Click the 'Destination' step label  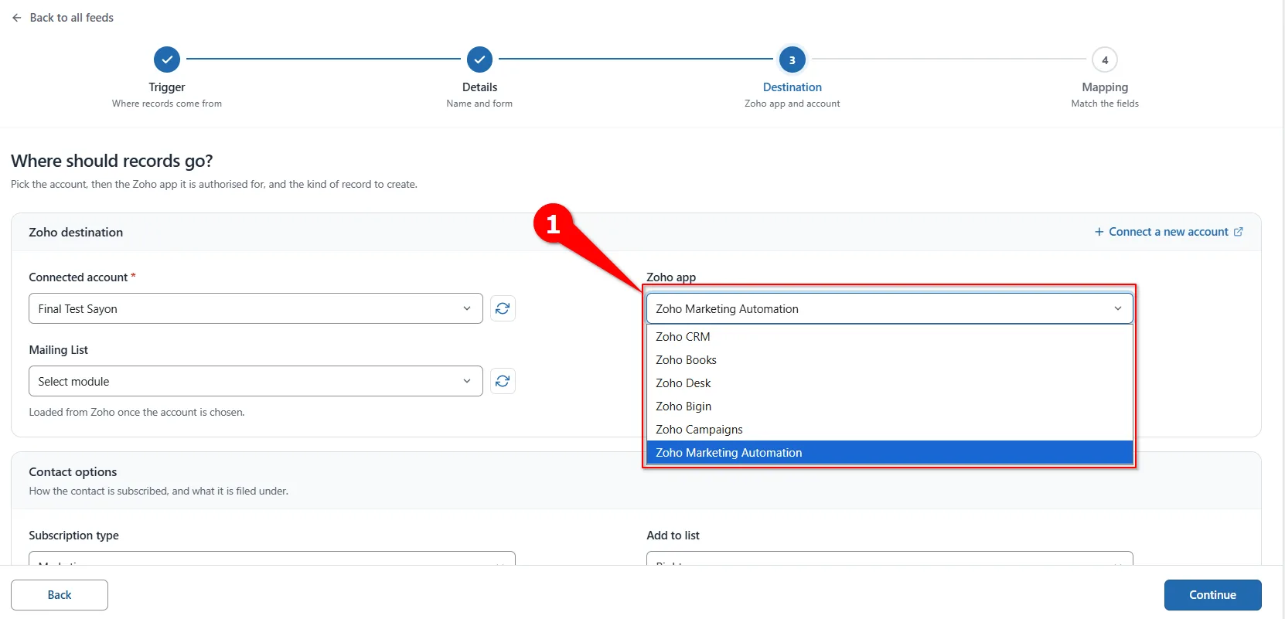[792, 87]
